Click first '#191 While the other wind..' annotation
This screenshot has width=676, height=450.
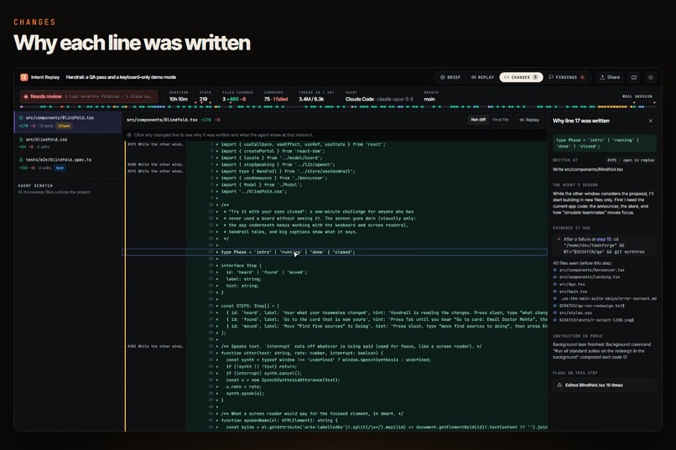pos(155,144)
